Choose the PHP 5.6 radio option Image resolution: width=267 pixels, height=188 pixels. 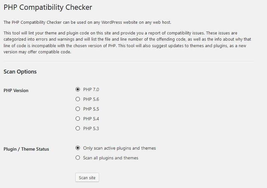[78, 99]
